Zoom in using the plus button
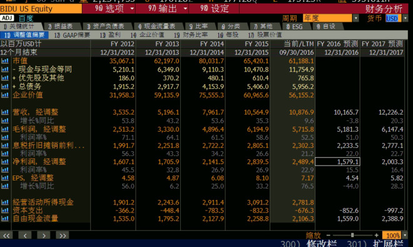This screenshot has width=413, height=247. pos(376,235)
